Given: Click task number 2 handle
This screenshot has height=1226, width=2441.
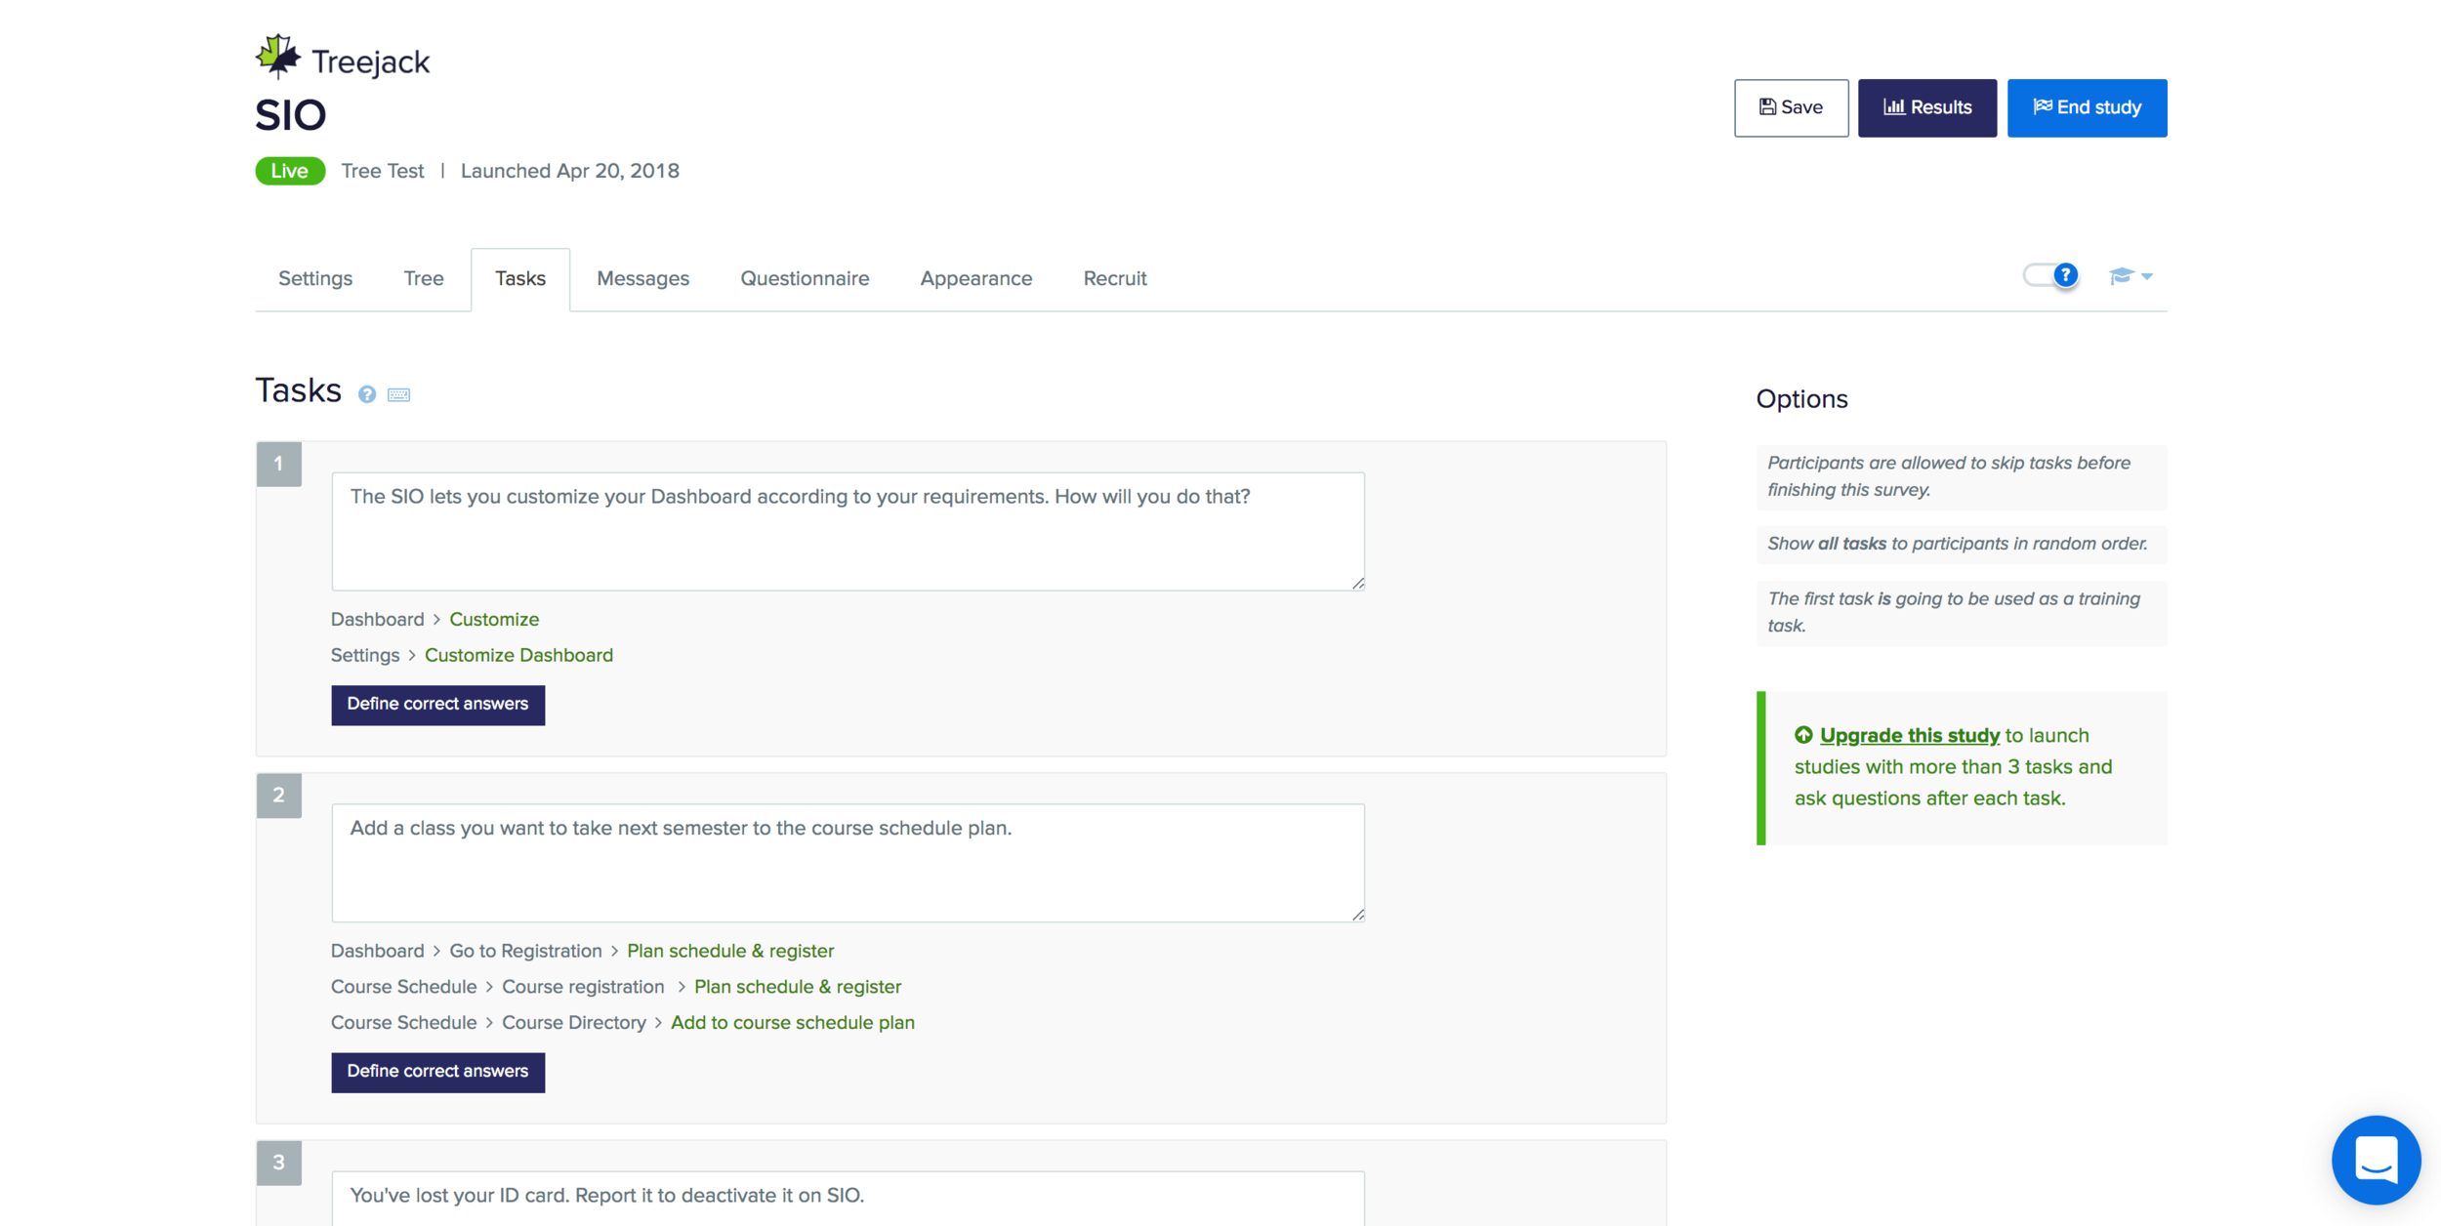Looking at the screenshot, I should [278, 796].
